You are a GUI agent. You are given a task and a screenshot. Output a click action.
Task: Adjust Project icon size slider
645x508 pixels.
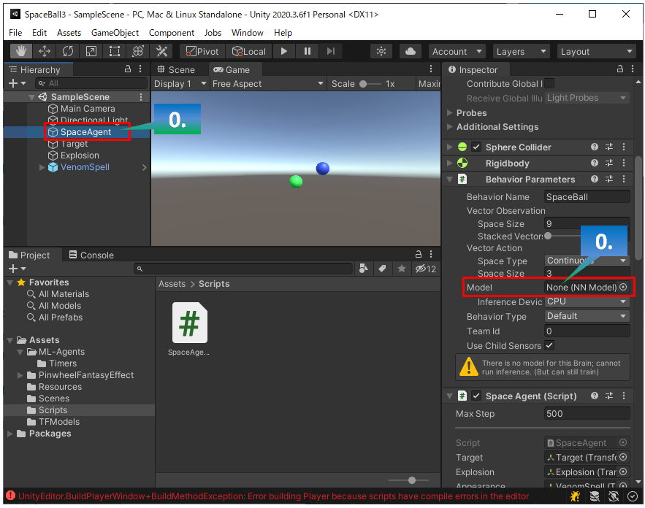pos(409,480)
